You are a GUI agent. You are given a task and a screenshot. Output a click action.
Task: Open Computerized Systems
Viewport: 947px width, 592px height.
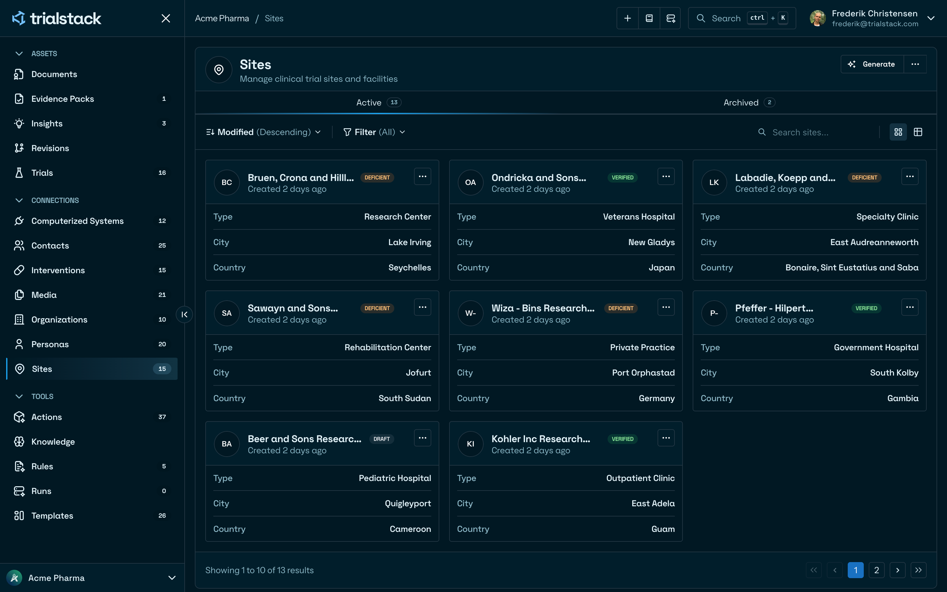coord(92,221)
